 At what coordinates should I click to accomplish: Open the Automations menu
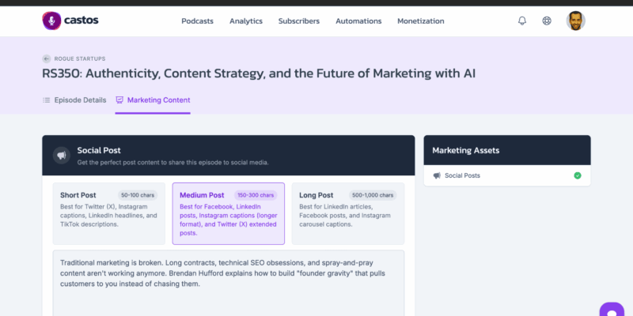coord(358,21)
